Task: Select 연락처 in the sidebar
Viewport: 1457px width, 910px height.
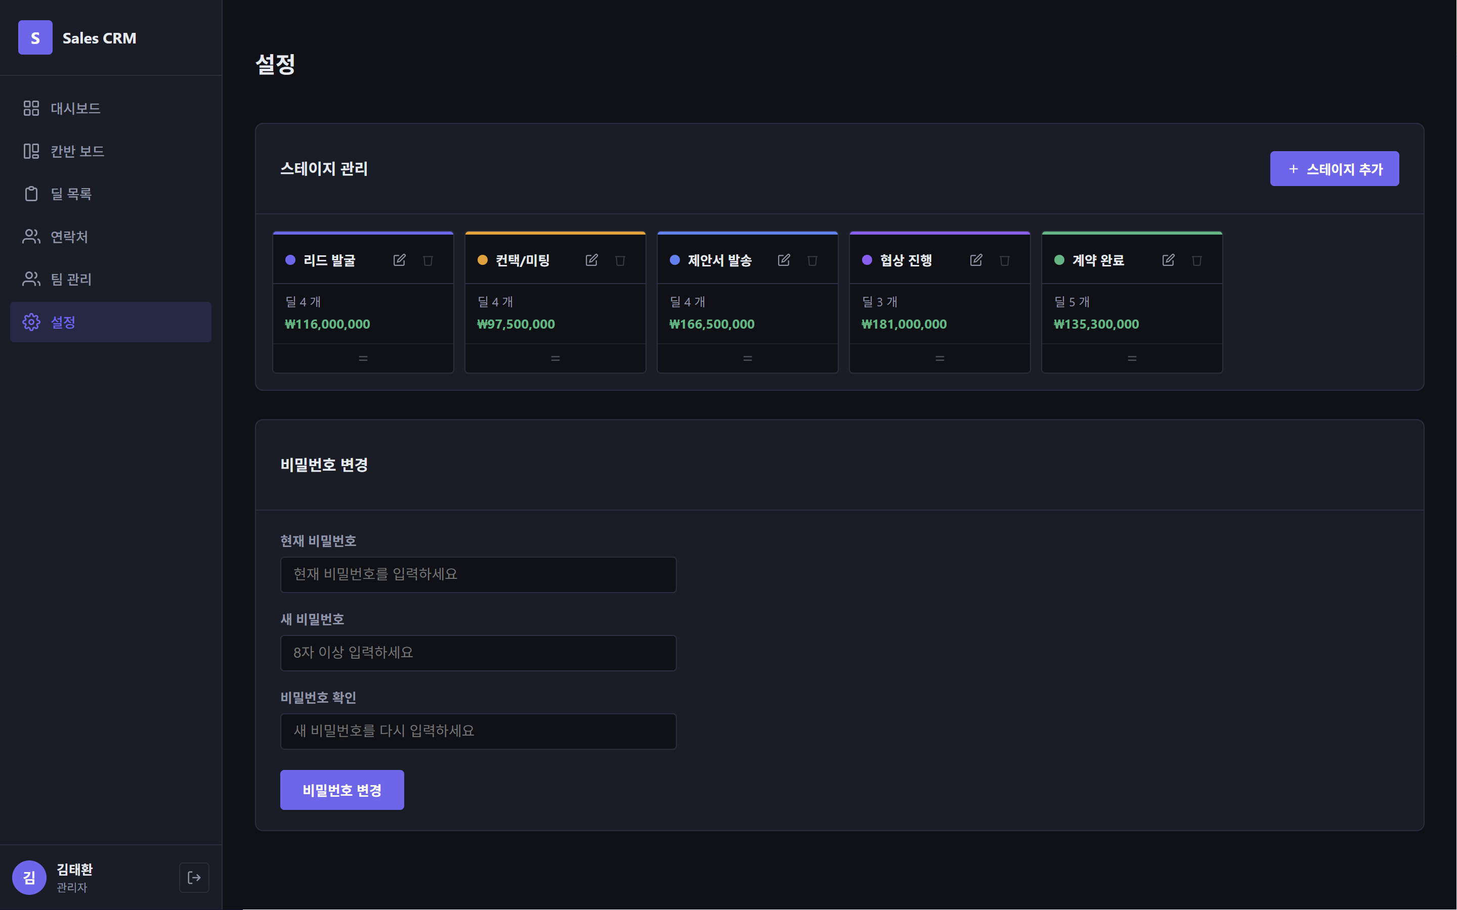Action: pyautogui.click(x=111, y=237)
